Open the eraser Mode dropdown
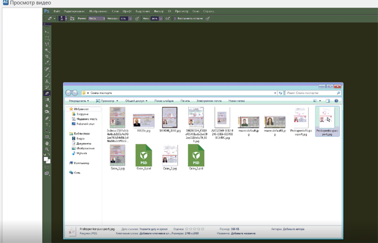This screenshot has width=378, height=243. tap(97, 19)
